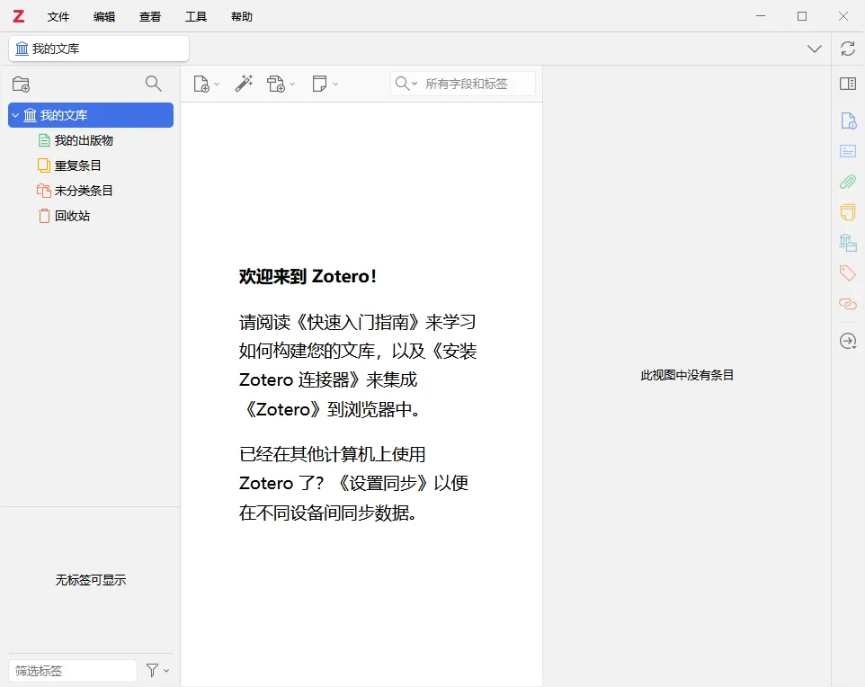Screen dimensions: 865x687
Task: Click the Tags section sidenav icon
Action: (x=848, y=272)
